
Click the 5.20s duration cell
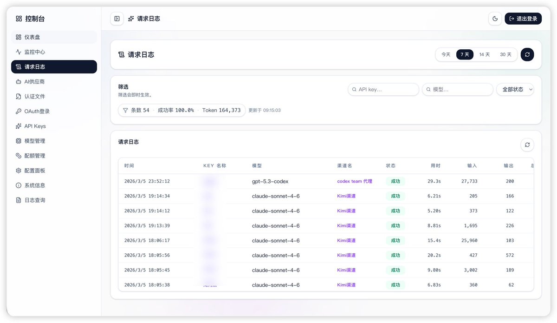pyautogui.click(x=434, y=211)
